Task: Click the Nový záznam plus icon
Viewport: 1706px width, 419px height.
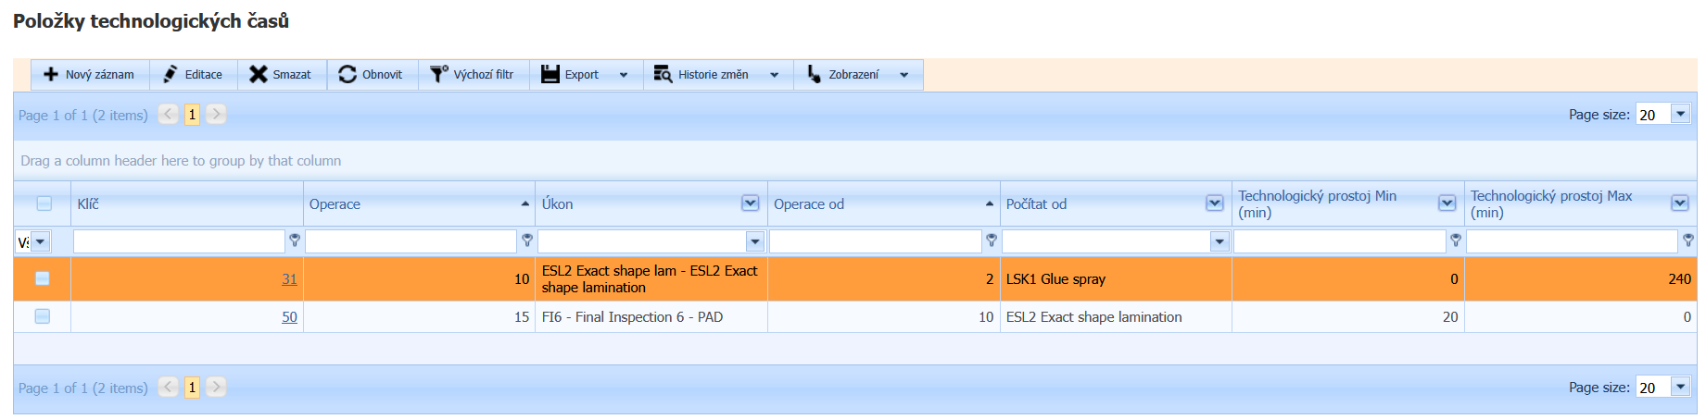Action: [51, 75]
